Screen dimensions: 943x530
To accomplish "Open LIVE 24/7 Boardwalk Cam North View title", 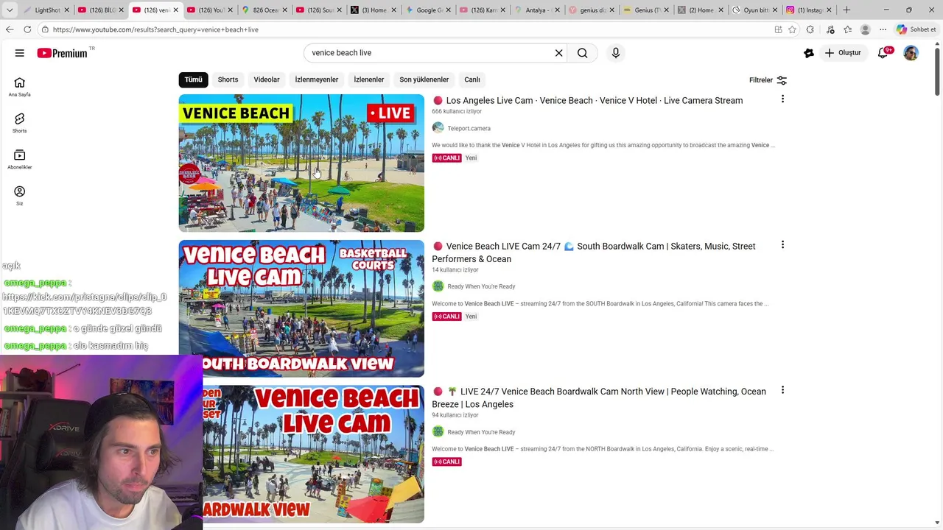I will [599, 397].
